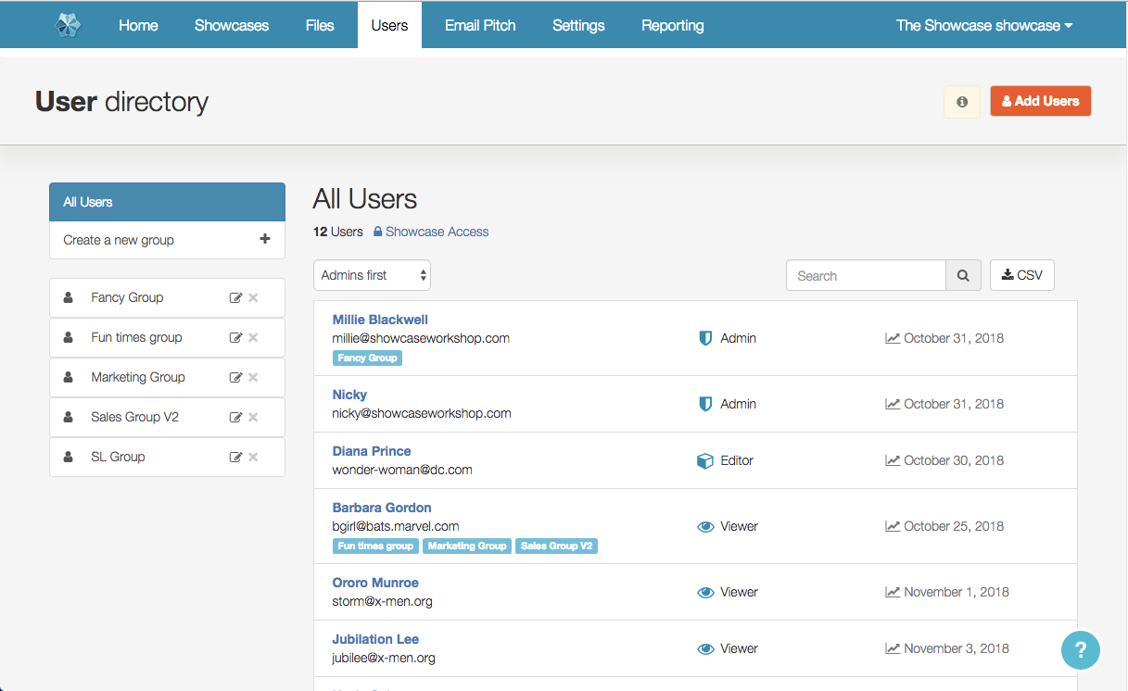Edit the Fun times group

pyautogui.click(x=235, y=338)
